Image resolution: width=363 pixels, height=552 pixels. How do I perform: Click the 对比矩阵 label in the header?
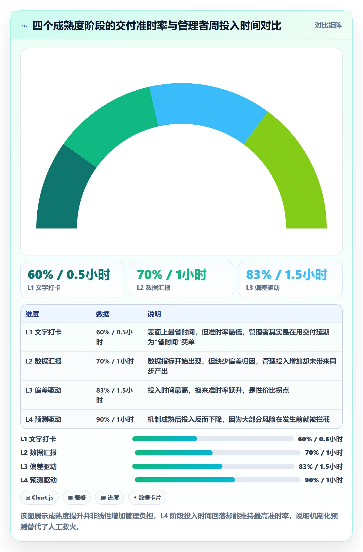tap(328, 25)
